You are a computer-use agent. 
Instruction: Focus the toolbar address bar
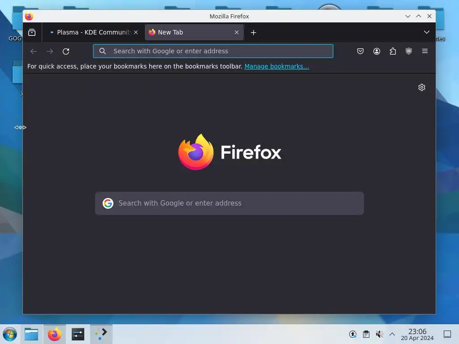(213, 51)
